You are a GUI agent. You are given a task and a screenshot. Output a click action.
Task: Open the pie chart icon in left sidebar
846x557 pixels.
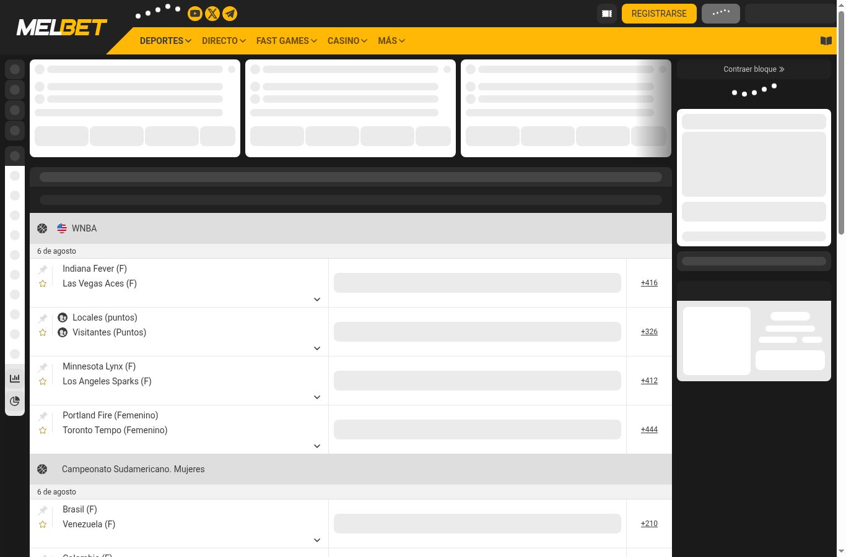tap(15, 401)
